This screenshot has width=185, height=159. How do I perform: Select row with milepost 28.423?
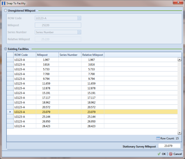[x=92, y=126]
